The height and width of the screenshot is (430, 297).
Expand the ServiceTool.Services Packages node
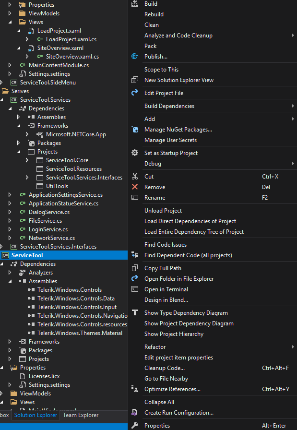18,143
